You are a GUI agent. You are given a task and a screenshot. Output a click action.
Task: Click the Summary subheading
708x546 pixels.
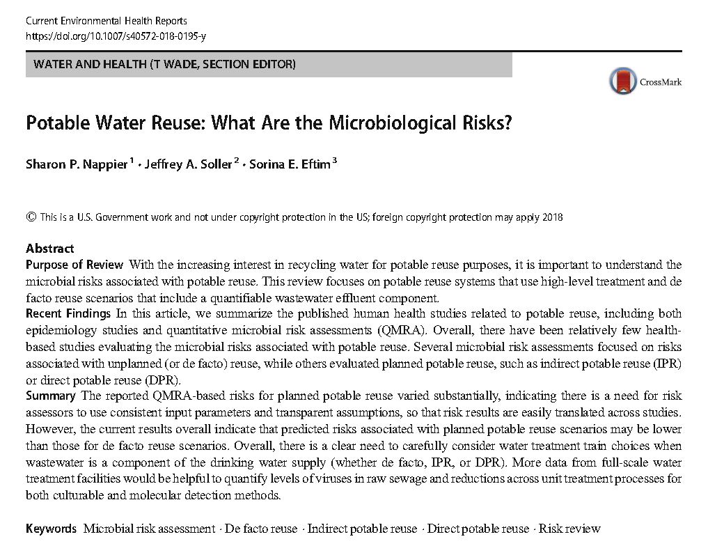click(x=50, y=396)
